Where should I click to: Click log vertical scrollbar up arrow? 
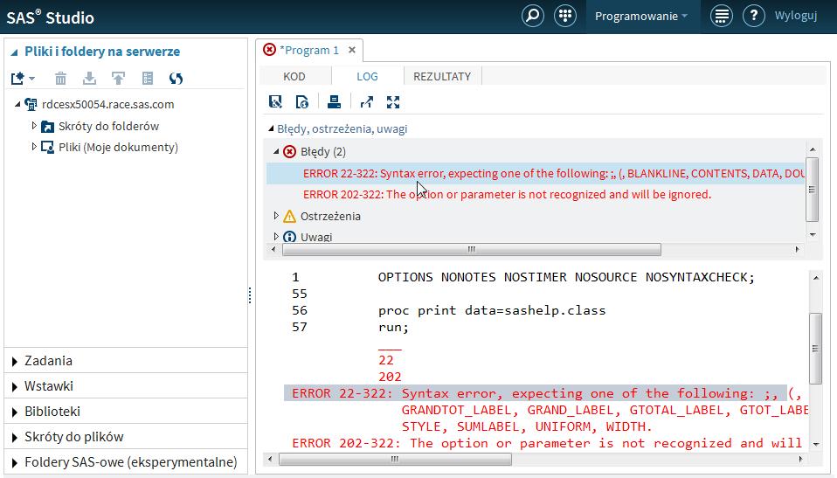coord(816,278)
